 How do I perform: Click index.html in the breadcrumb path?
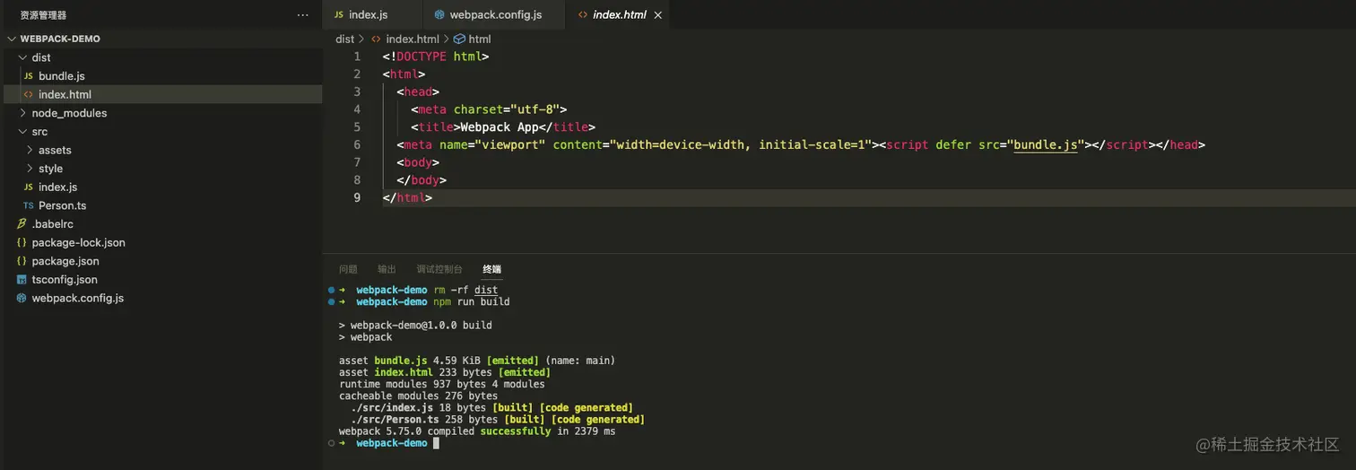(x=413, y=39)
